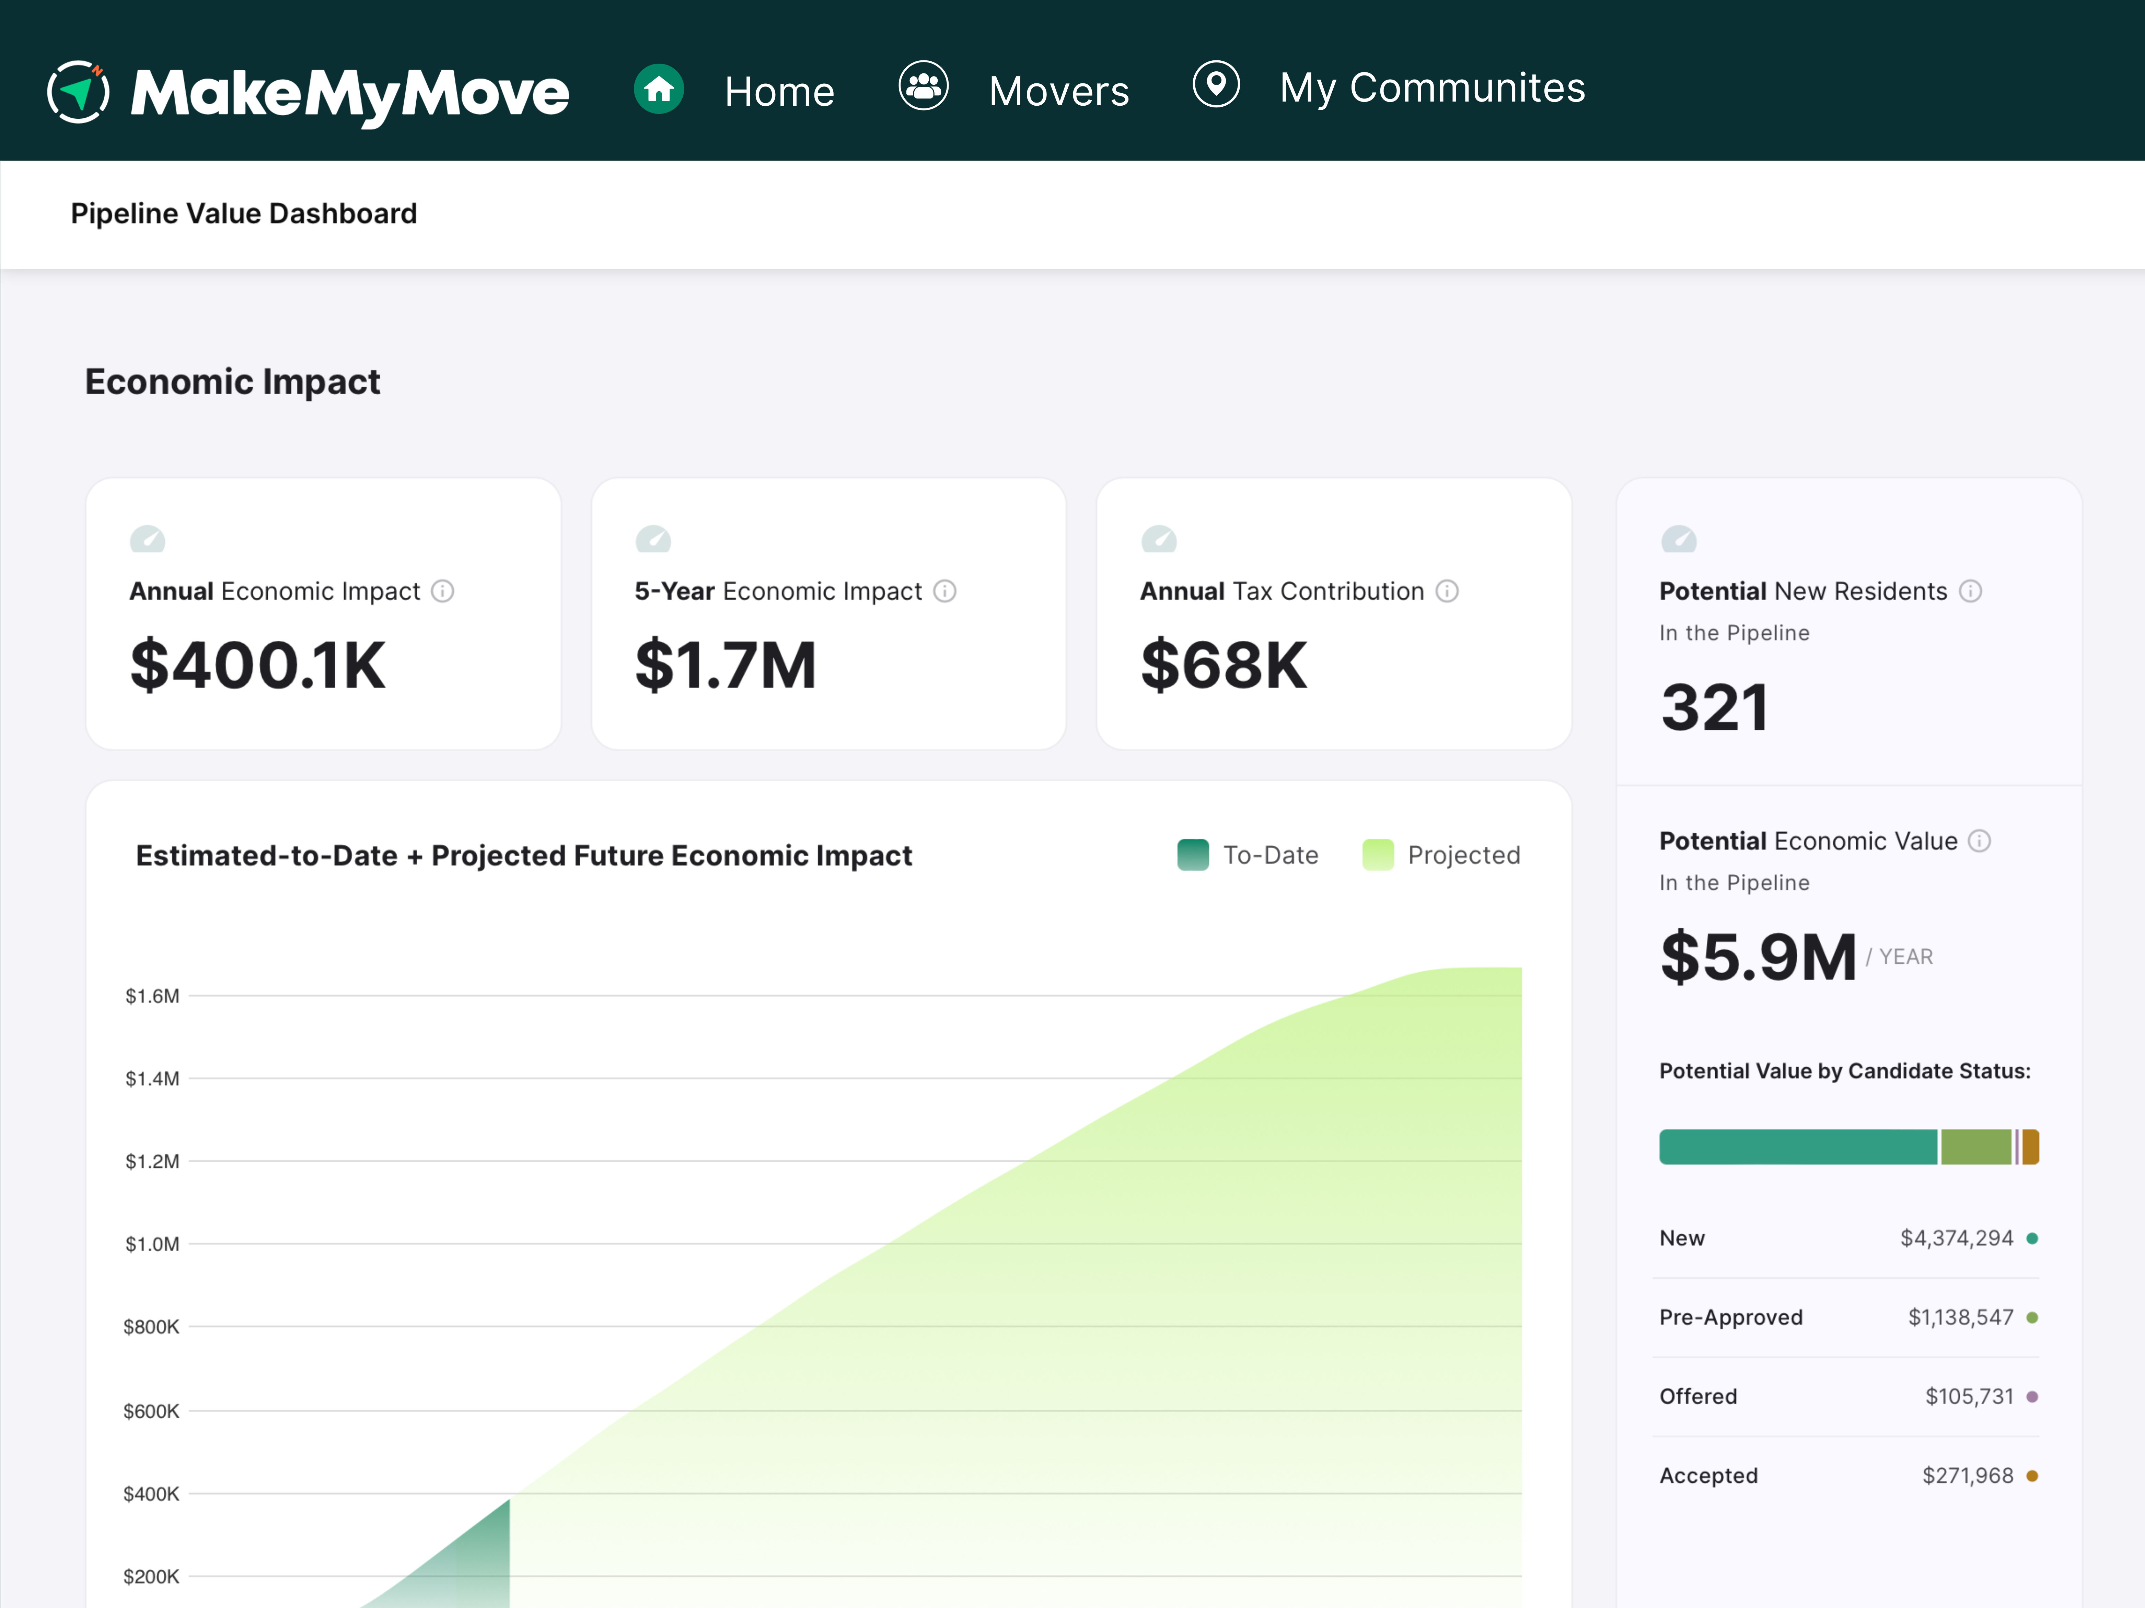This screenshot has width=2145, height=1608.
Task: Click the MakeMyMove compass logo icon
Action: (x=78, y=92)
